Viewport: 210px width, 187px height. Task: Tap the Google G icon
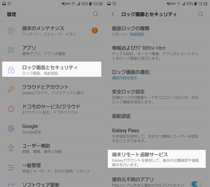tap(11, 128)
